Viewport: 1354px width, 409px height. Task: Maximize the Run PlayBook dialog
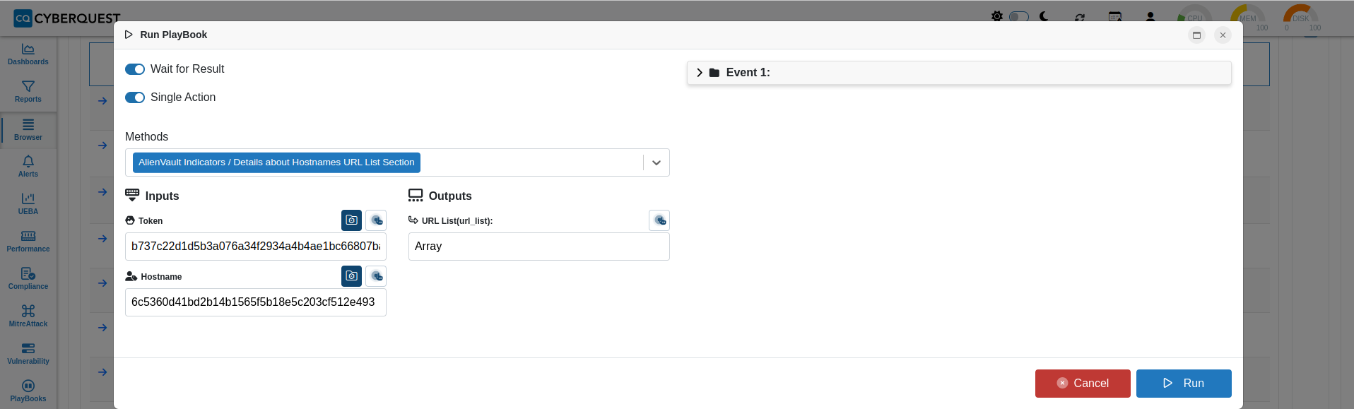[1196, 35]
